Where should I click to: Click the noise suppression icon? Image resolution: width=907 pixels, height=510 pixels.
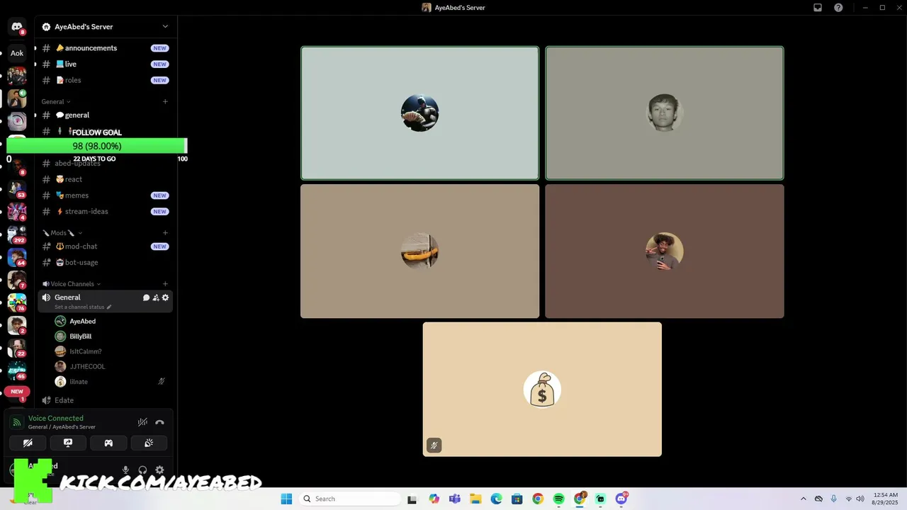[x=142, y=422]
